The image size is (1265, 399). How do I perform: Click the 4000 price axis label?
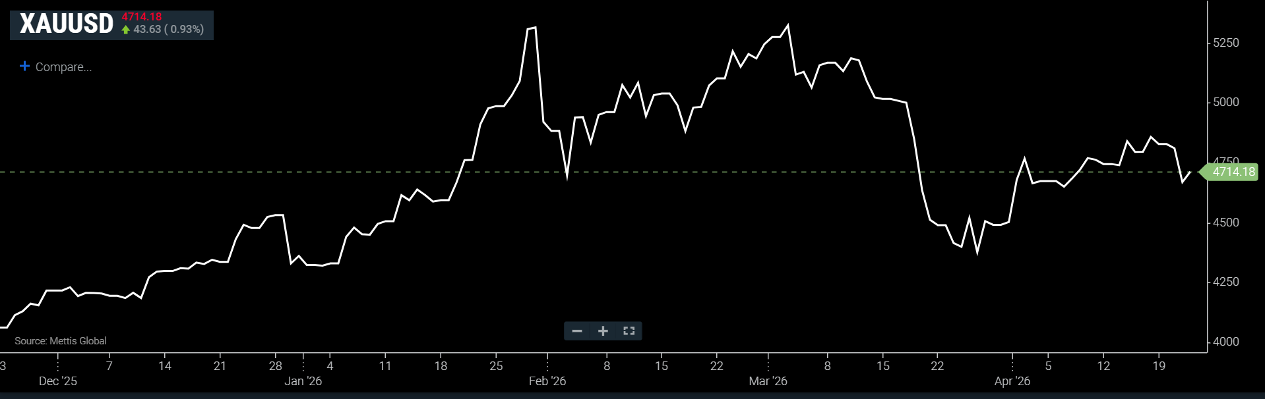1226,342
